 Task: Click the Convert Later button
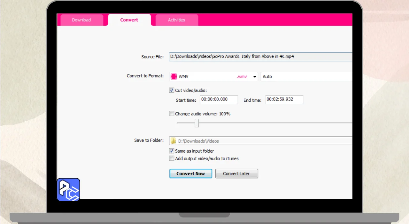(x=236, y=173)
